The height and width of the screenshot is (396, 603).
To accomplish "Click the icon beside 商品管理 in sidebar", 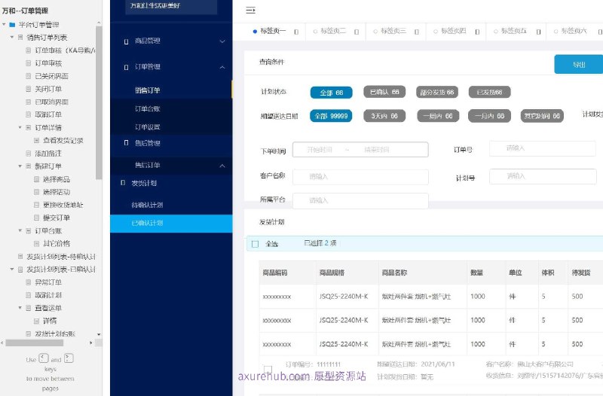I will tap(126, 41).
